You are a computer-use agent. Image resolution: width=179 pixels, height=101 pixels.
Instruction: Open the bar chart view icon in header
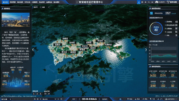point(139,2)
